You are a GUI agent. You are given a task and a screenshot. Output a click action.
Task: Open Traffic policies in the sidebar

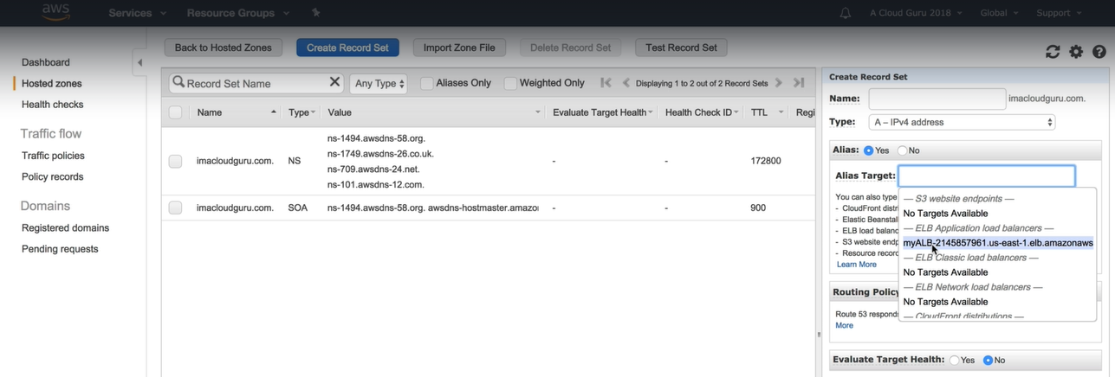pos(53,156)
